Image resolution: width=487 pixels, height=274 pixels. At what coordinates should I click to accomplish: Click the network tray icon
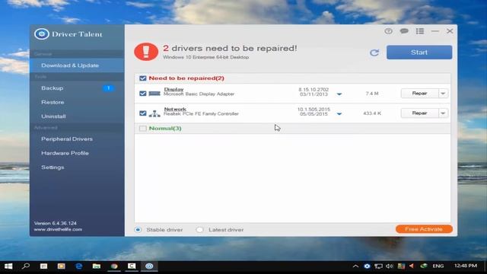coord(378,266)
